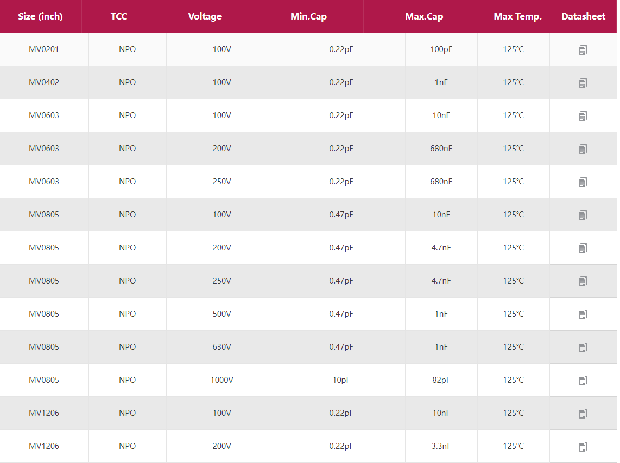Click datasheet icon for MV0603 200V row
The image size is (620, 463).
[583, 149]
